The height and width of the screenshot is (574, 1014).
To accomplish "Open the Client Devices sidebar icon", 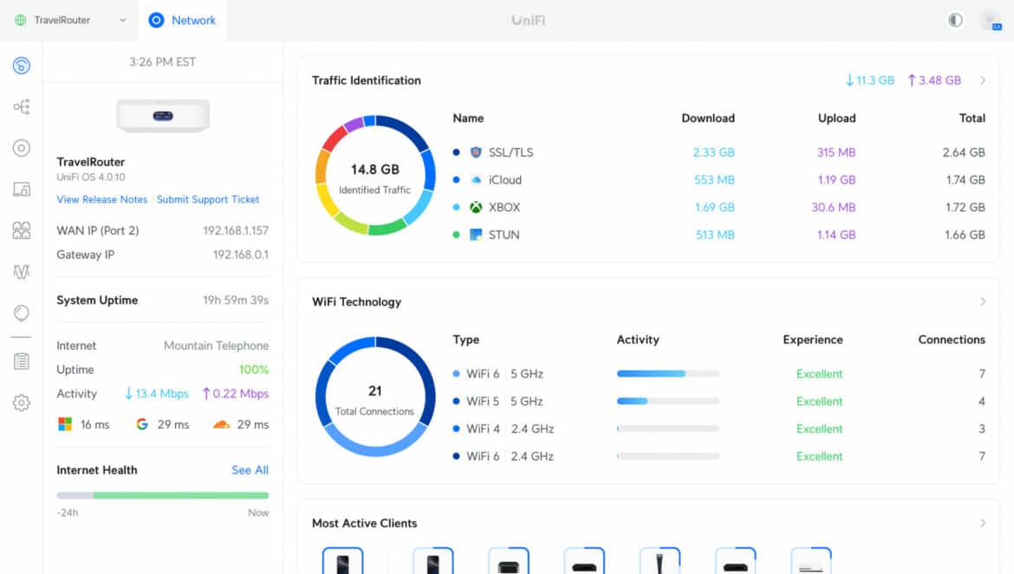I will pyautogui.click(x=22, y=190).
